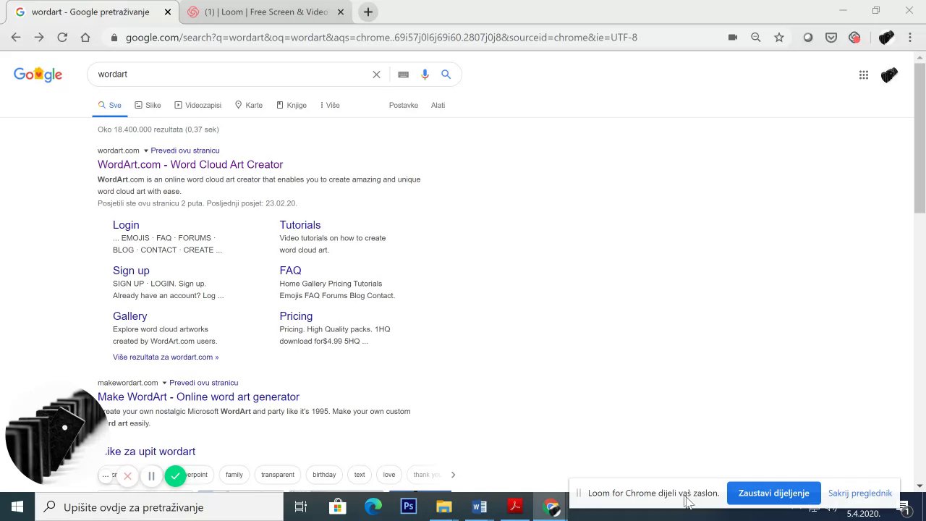The height and width of the screenshot is (521, 926).
Task: Open Word from the taskbar
Action: click(x=480, y=507)
